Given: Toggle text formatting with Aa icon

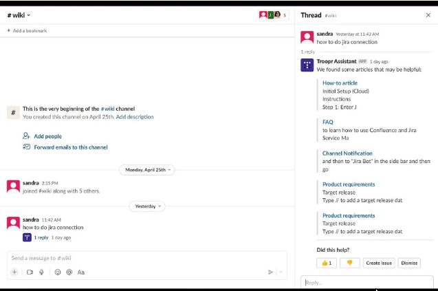Looking at the screenshot, I should [81, 272].
